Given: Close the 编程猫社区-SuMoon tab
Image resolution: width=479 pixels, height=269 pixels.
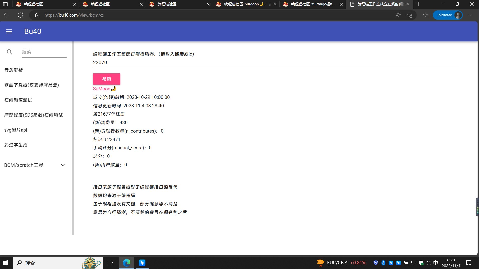Looking at the screenshot, I should [x=275, y=4].
